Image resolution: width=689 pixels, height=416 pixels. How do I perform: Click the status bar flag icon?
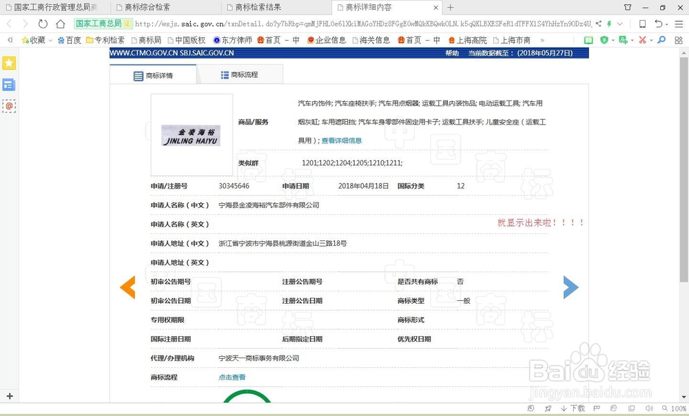(x=597, y=408)
